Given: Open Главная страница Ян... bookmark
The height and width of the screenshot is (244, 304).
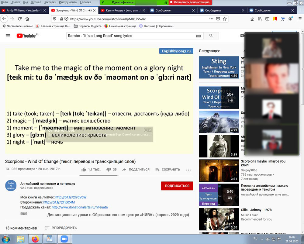Looking at the screenshot, I should [x=53, y=26].
